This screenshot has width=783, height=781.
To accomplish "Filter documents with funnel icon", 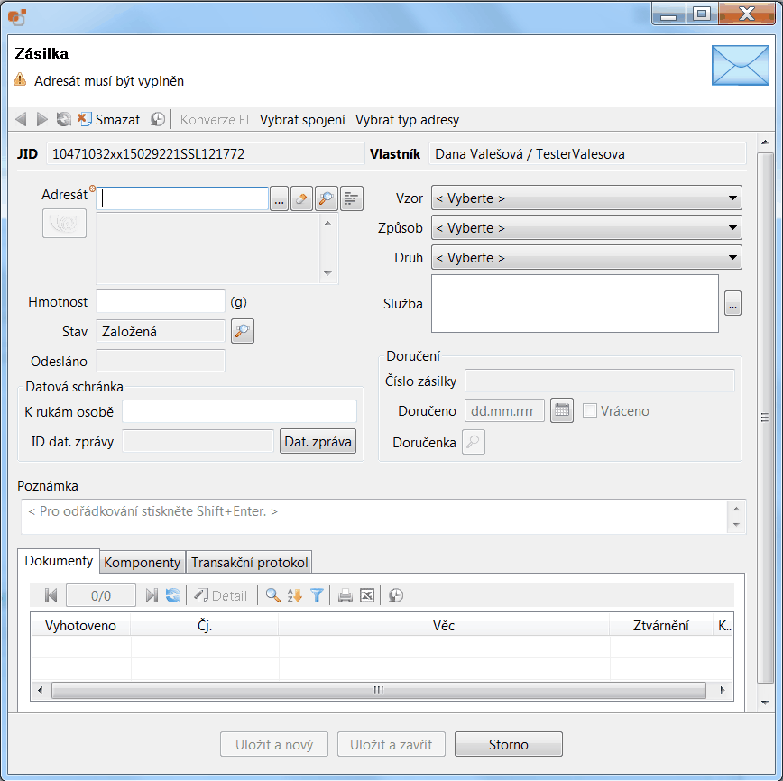I will pos(317,595).
